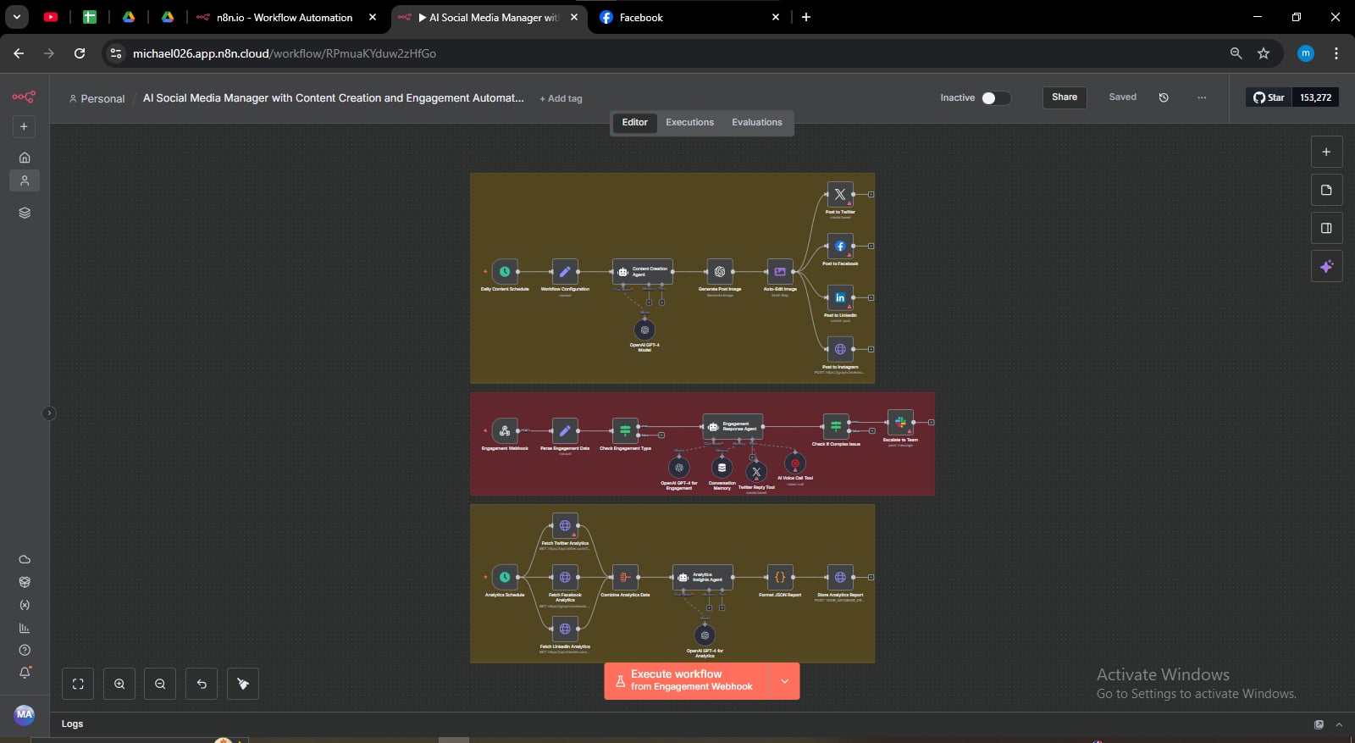Image resolution: width=1355 pixels, height=743 pixels.
Task: Open the Analytics Insights Agent node
Action: tap(703, 578)
